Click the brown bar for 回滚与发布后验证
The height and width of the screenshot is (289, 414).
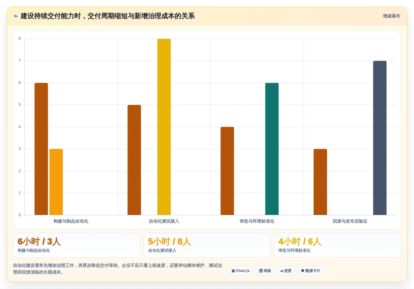320,182
